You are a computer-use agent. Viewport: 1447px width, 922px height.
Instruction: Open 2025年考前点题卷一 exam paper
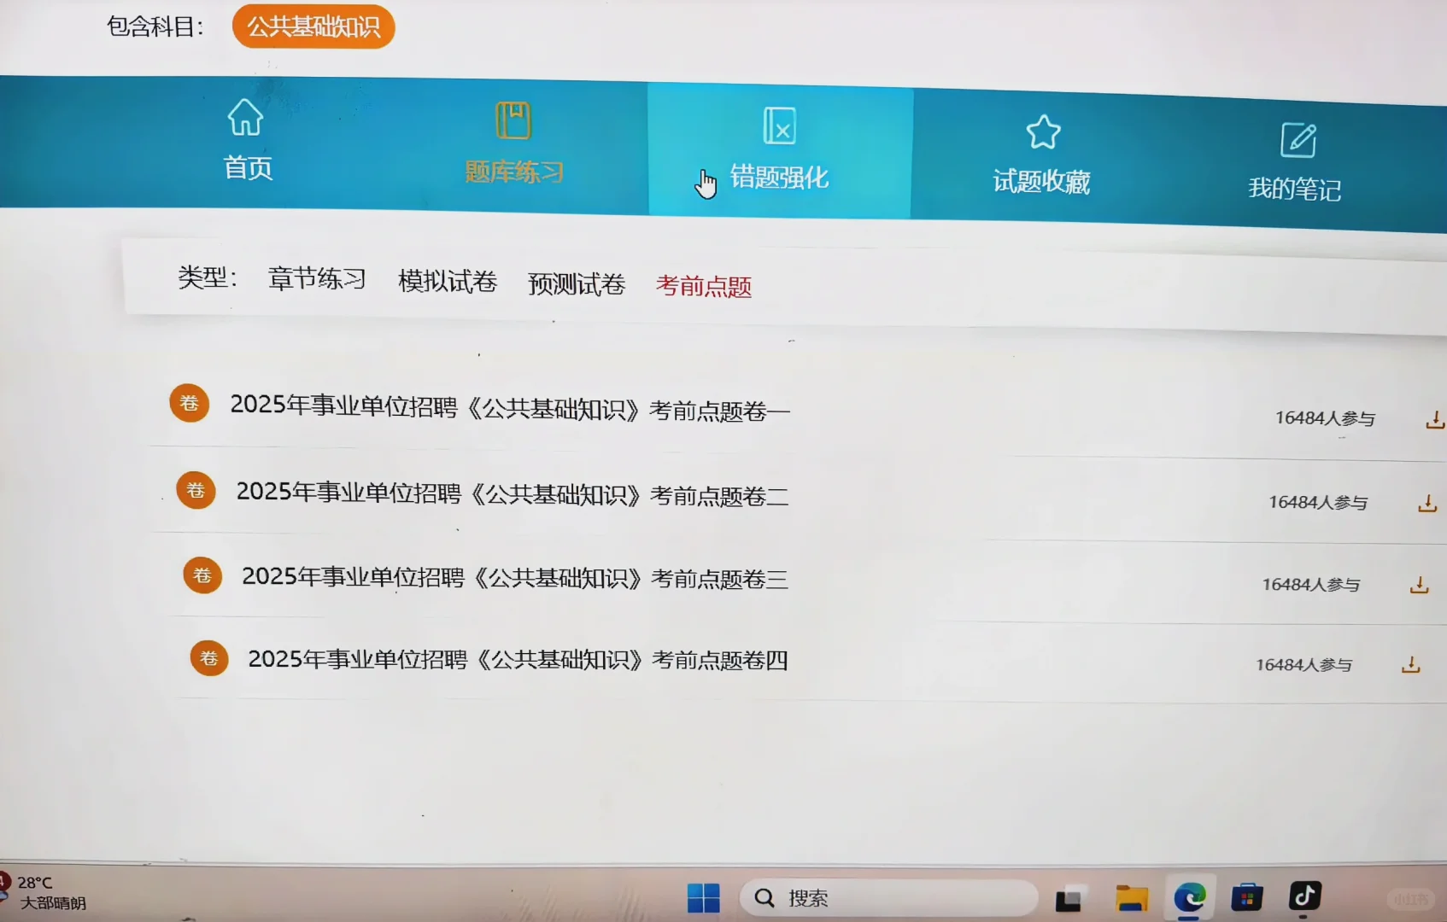point(510,410)
